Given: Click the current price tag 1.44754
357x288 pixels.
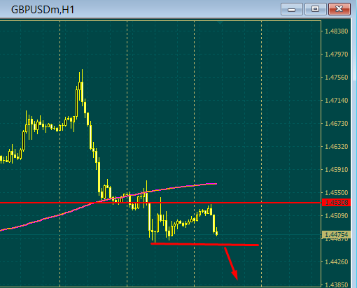Looking at the screenshot, I should coord(336,234).
